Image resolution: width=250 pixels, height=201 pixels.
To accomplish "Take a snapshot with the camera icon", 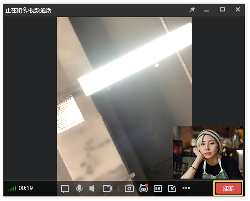I will pos(129,189).
